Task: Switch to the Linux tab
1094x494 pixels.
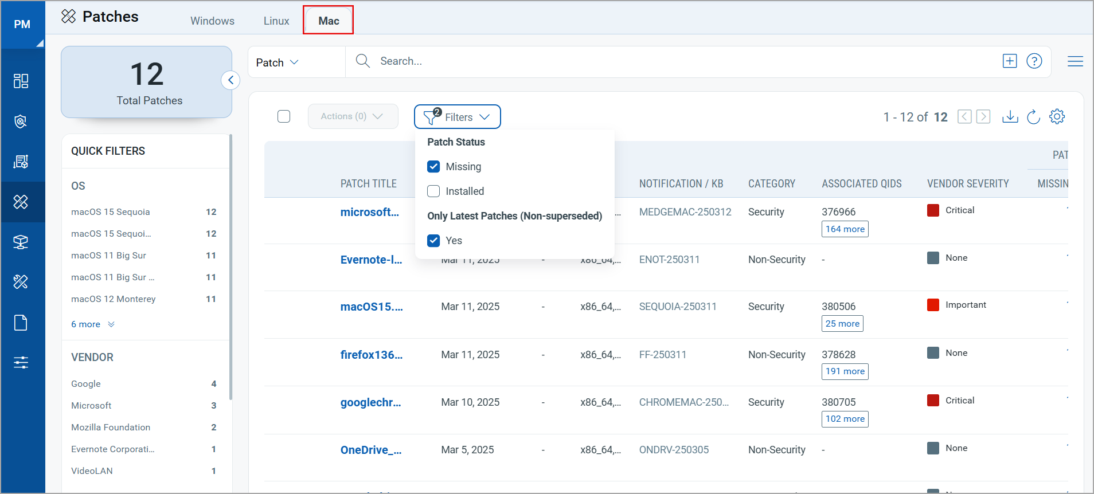Action: pyautogui.click(x=276, y=21)
